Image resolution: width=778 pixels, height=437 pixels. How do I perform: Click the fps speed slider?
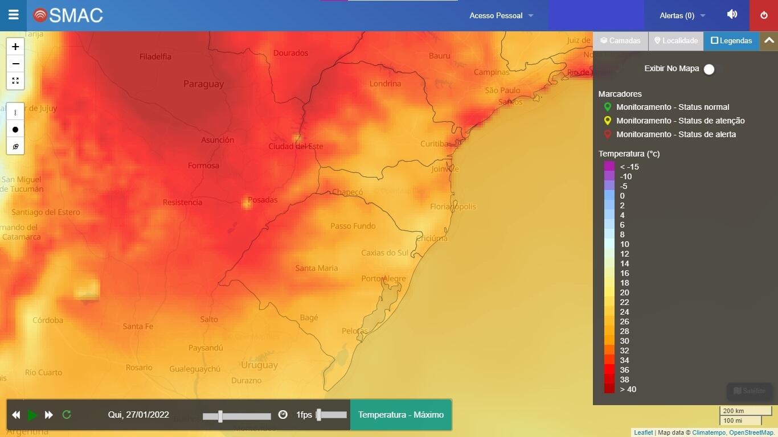pyautogui.click(x=331, y=415)
